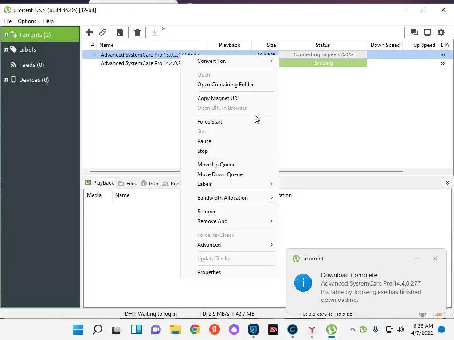The image size is (454, 340).
Task: Open notification options three dots
Action: 417,259
